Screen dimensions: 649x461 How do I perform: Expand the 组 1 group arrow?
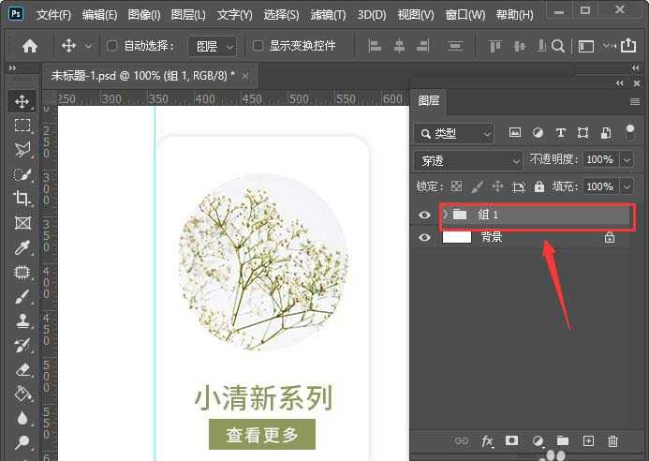(x=444, y=216)
